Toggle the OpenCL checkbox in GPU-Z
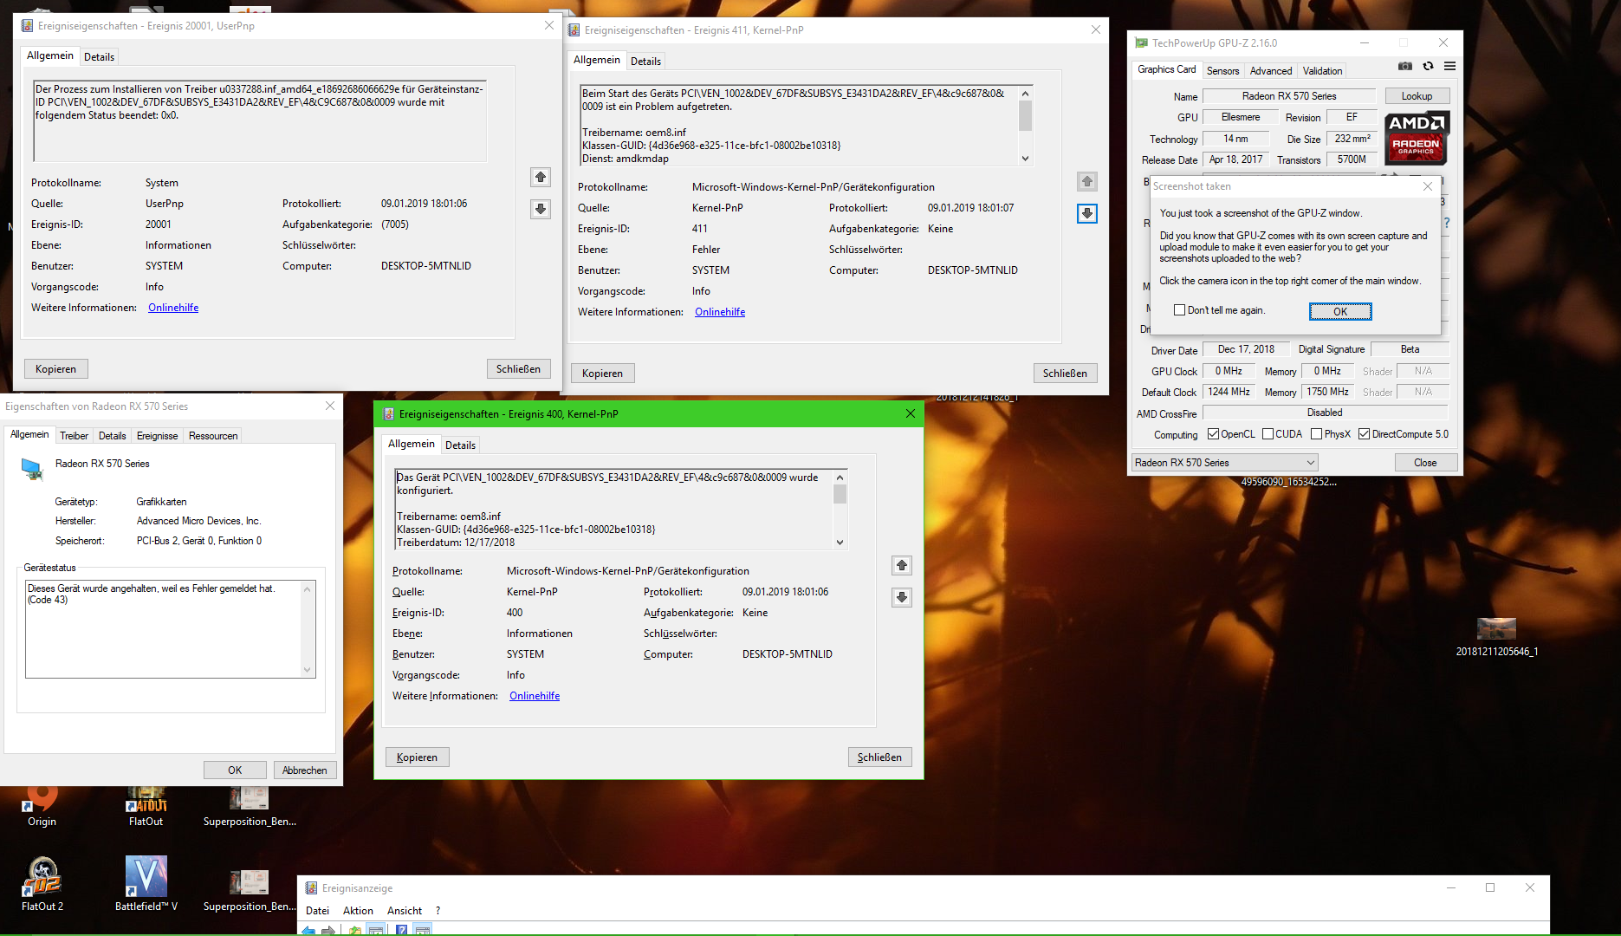This screenshot has height=936, width=1621. 1213,434
